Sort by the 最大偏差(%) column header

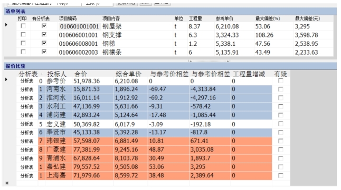point(268,18)
